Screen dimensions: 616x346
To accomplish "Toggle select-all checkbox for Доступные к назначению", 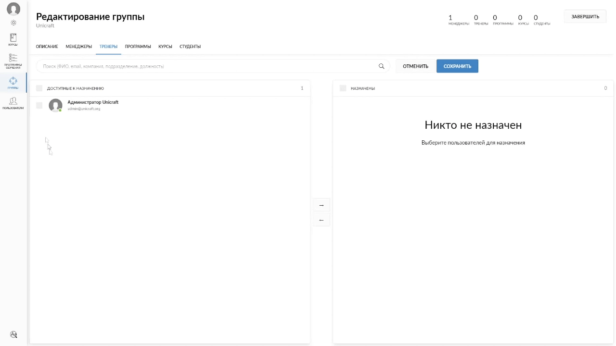I will click(x=39, y=88).
